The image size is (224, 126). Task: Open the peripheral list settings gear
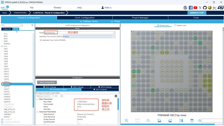tap(32, 25)
